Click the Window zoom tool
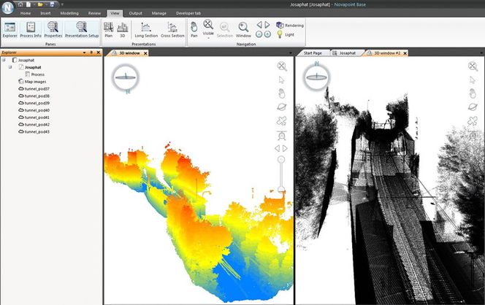Viewport: 485px width, 305px height. (243, 29)
